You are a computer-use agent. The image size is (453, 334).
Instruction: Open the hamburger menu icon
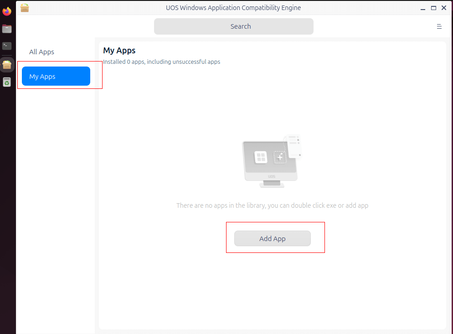coord(439,26)
